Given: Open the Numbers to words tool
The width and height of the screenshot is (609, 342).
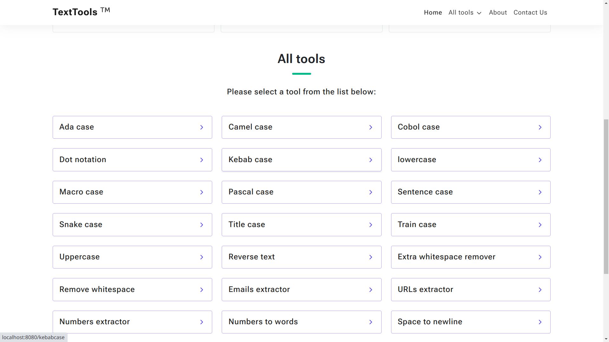Looking at the screenshot, I should 301,322.
